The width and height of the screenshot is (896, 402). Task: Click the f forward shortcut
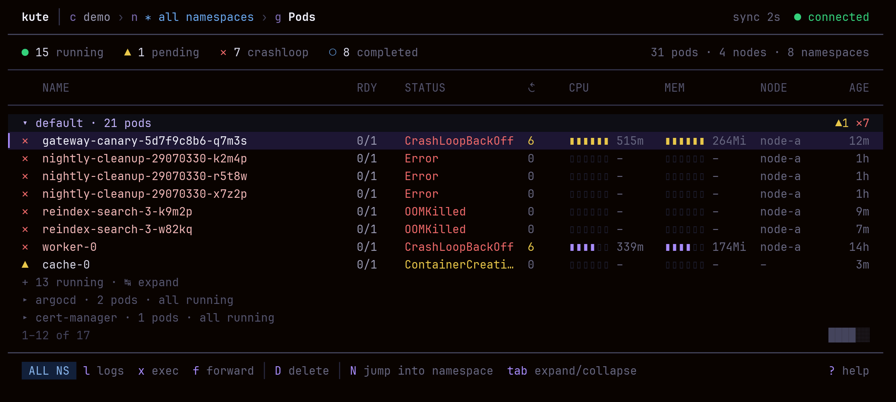pyautogui.click(x=223, y=371)
